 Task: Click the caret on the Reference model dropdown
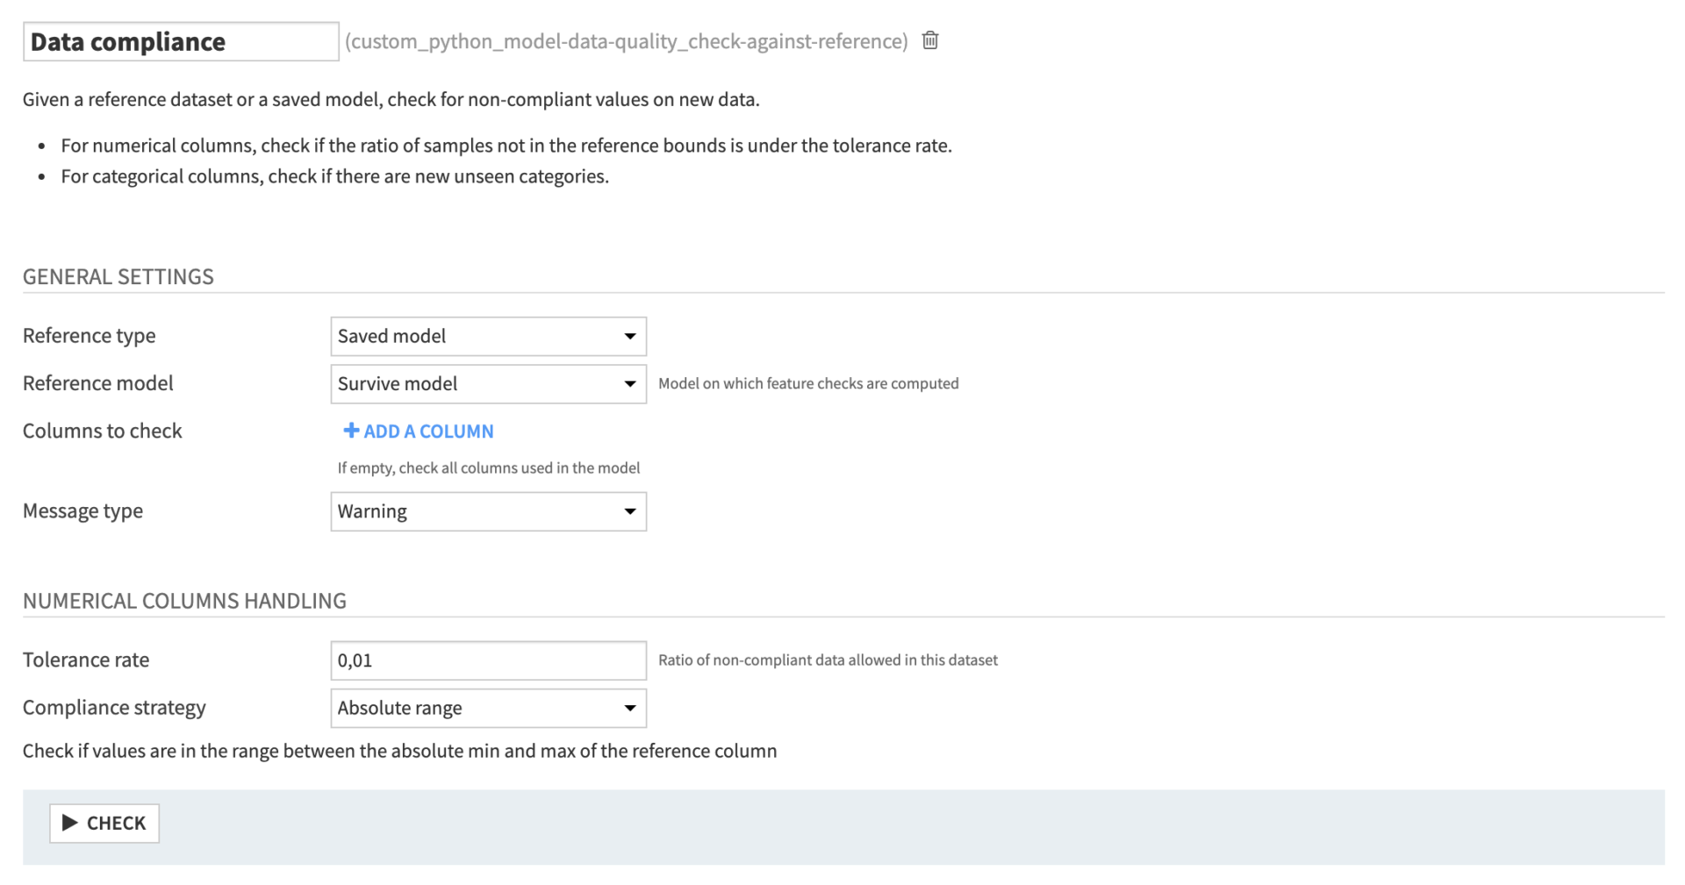tap(629, 383)
